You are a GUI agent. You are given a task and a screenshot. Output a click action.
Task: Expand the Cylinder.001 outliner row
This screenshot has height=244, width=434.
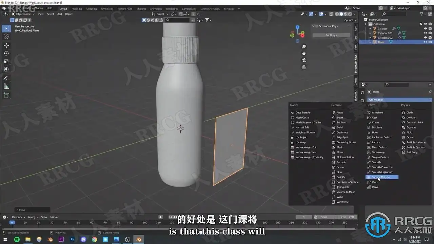click(x=370, y=33)
